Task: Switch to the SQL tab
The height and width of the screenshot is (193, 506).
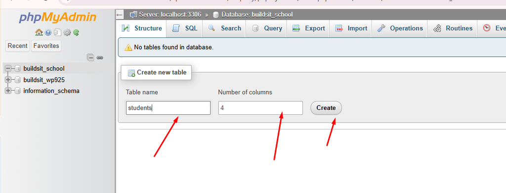Action: tap(185, 28)
